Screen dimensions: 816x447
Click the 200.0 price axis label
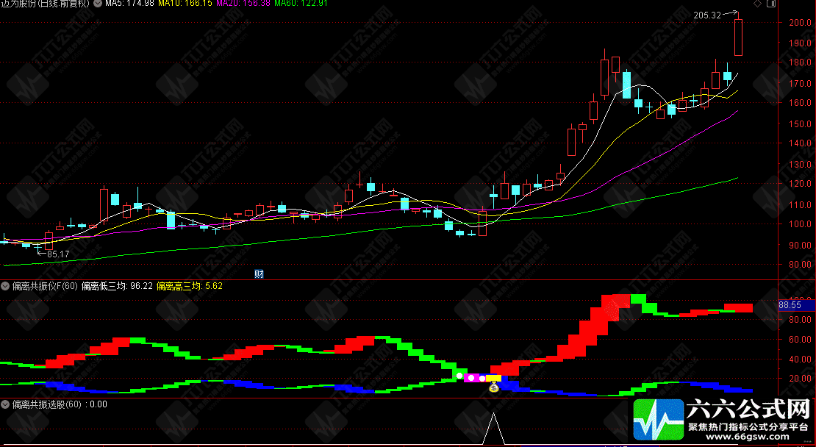pos(799,22)
